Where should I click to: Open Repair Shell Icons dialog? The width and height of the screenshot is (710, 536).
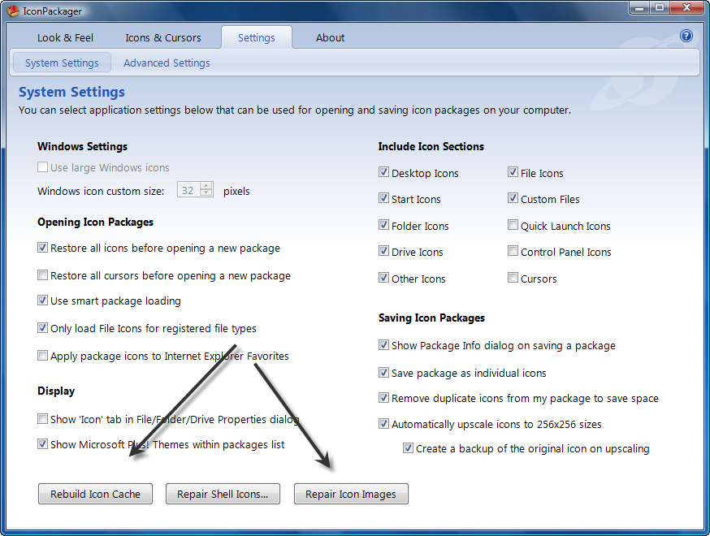[x=223, y=494]
